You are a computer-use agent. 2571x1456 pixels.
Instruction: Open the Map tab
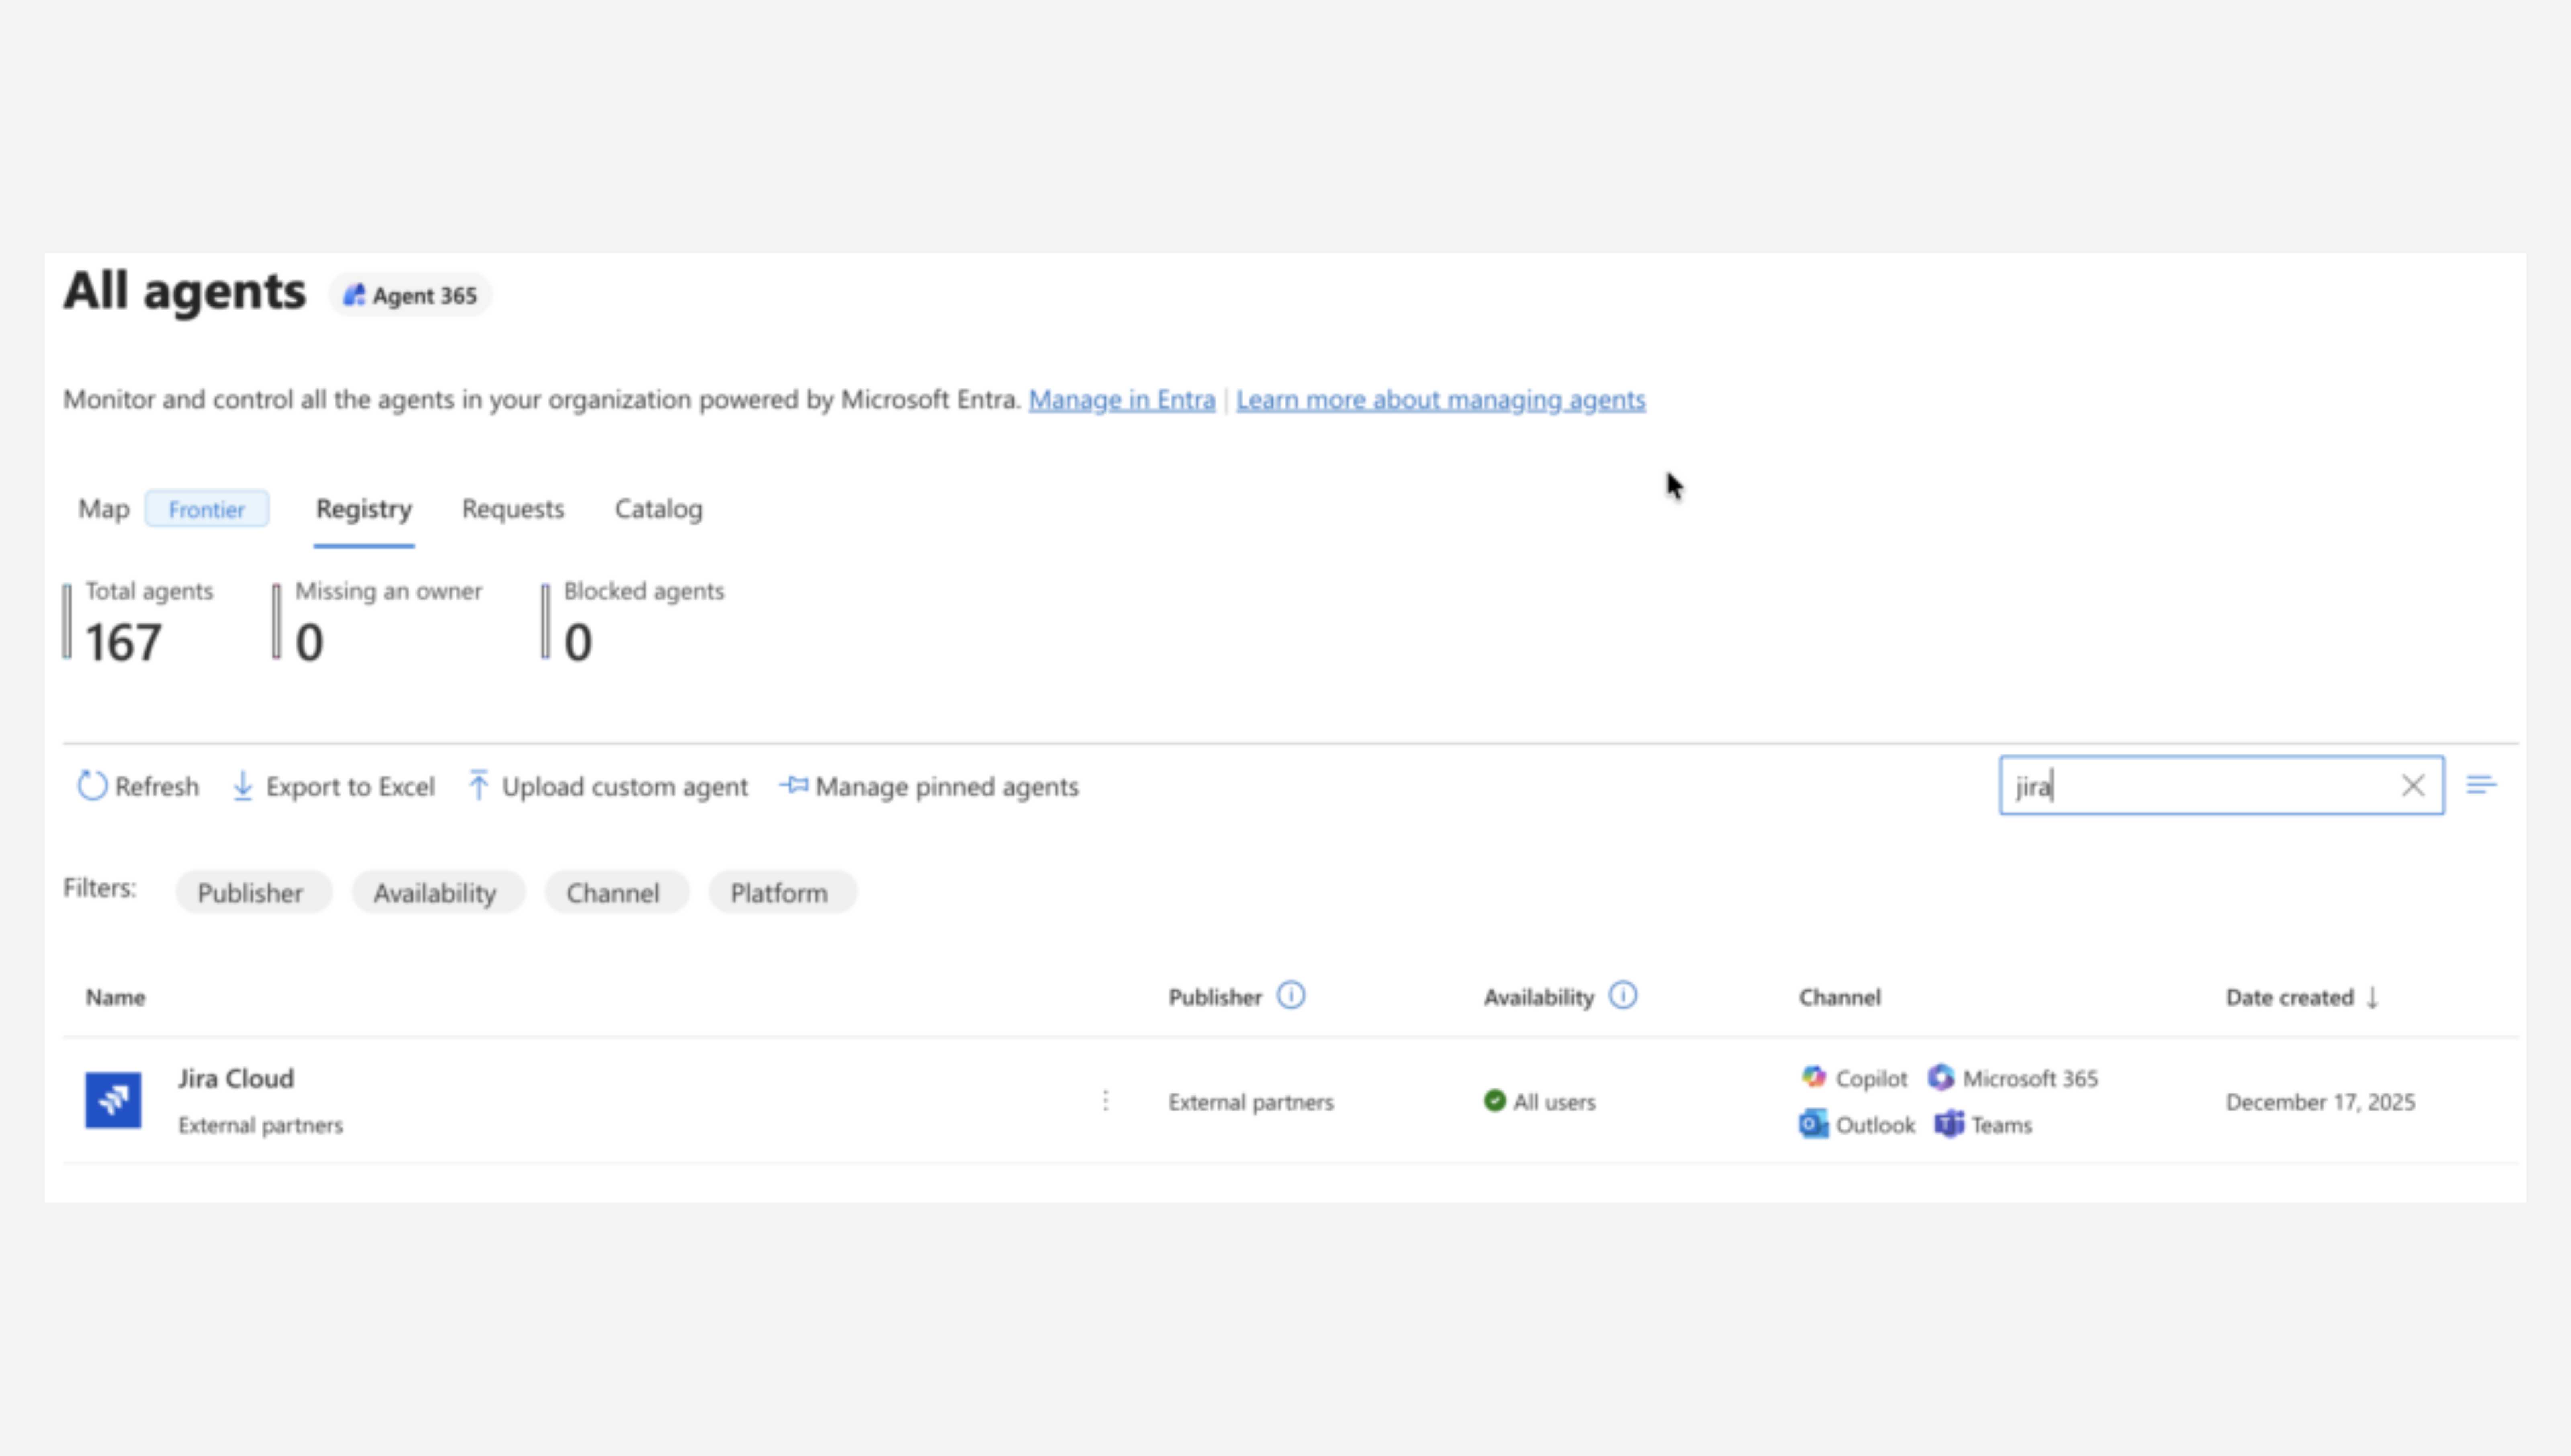point(104,509)
